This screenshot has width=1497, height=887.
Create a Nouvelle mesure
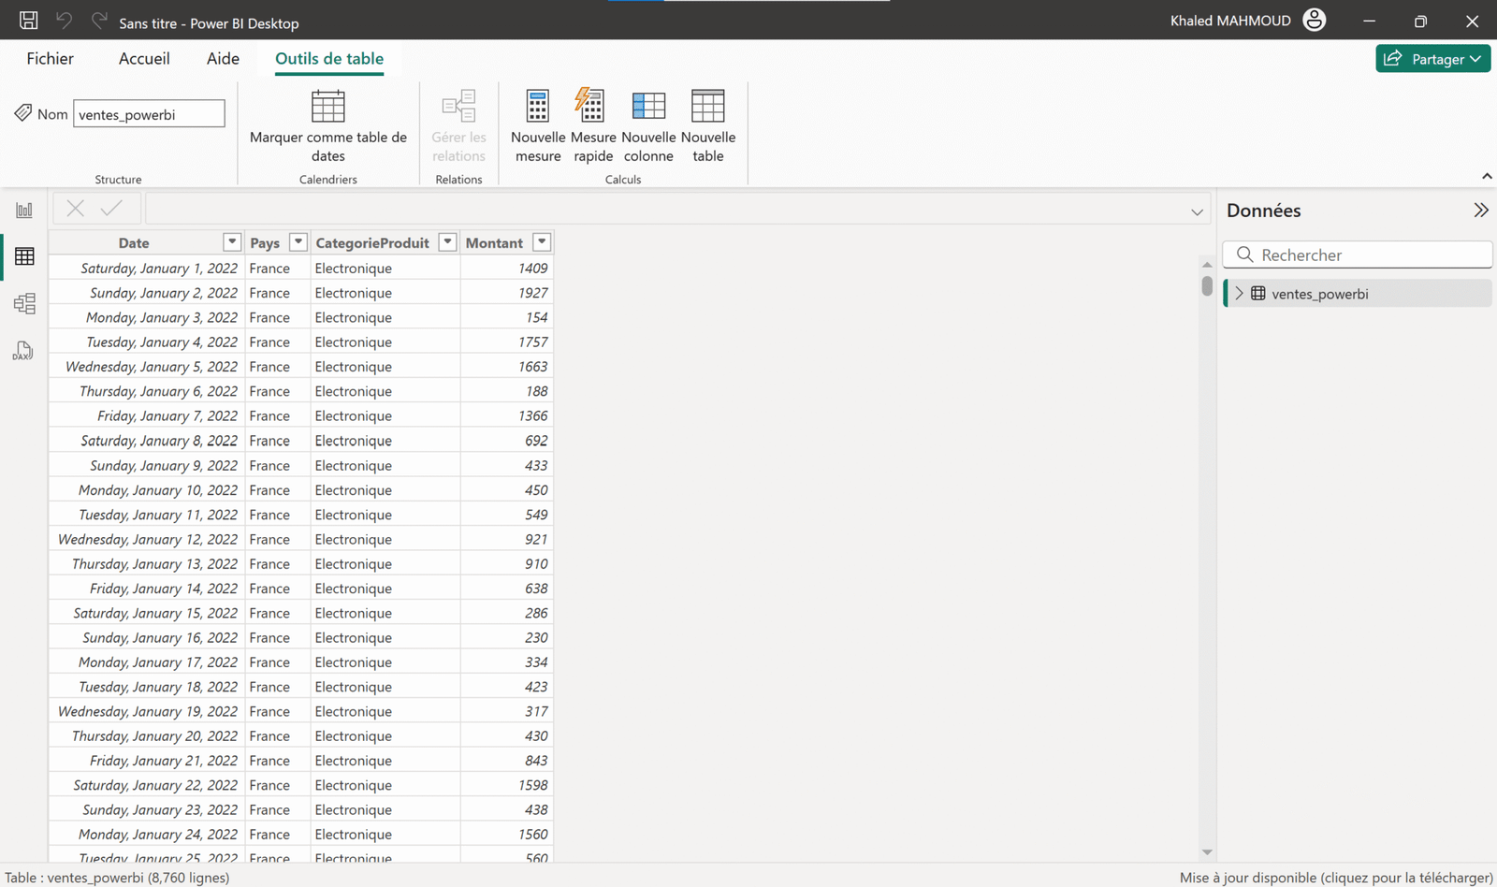(x=537, y=124)
